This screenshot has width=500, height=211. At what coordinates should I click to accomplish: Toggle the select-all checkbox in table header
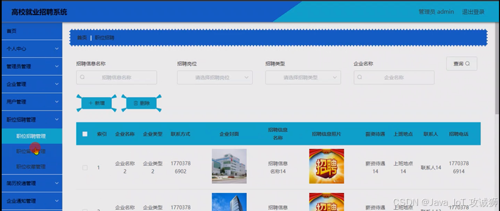pyautogui.click(x=85, y=134)
